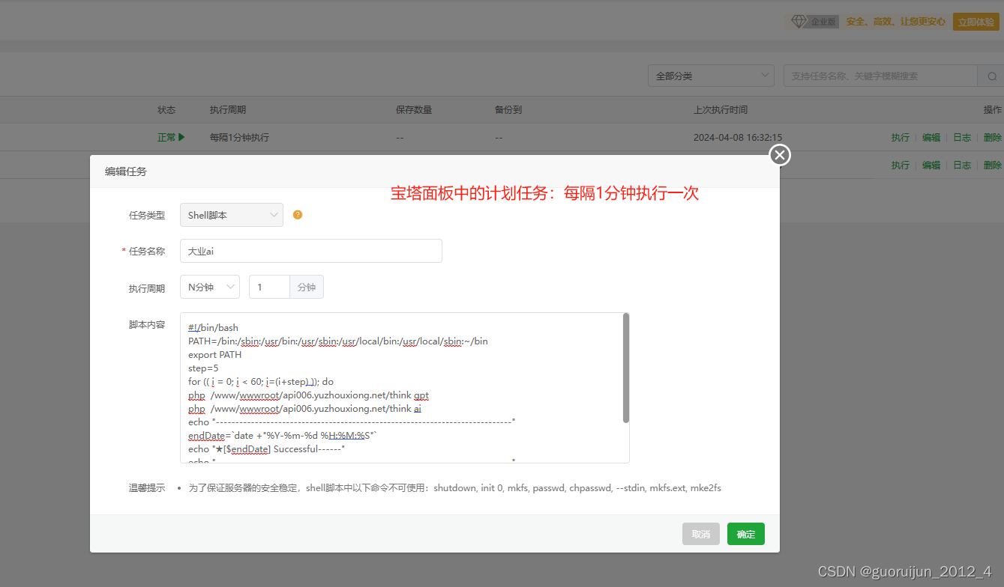The width and height of the screenshot is (1004, 587).
Task: Click the step=5 script line
Action: (202, 368)
